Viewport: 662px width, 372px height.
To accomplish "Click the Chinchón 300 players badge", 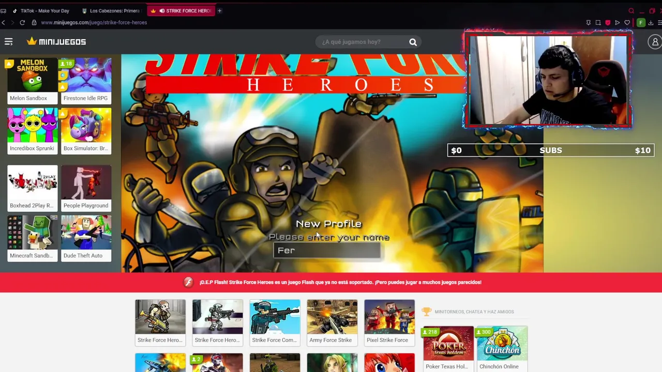I will [x=484, y=332].
